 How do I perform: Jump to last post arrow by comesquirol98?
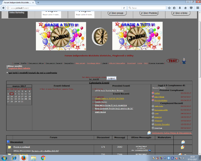click(150, 151)
